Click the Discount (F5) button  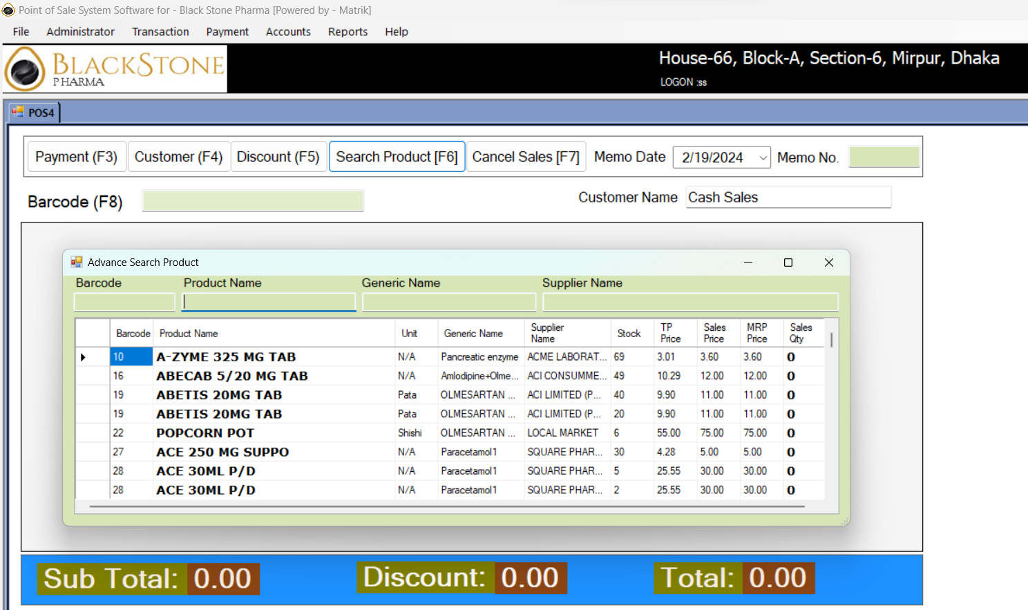coord(278,157)
